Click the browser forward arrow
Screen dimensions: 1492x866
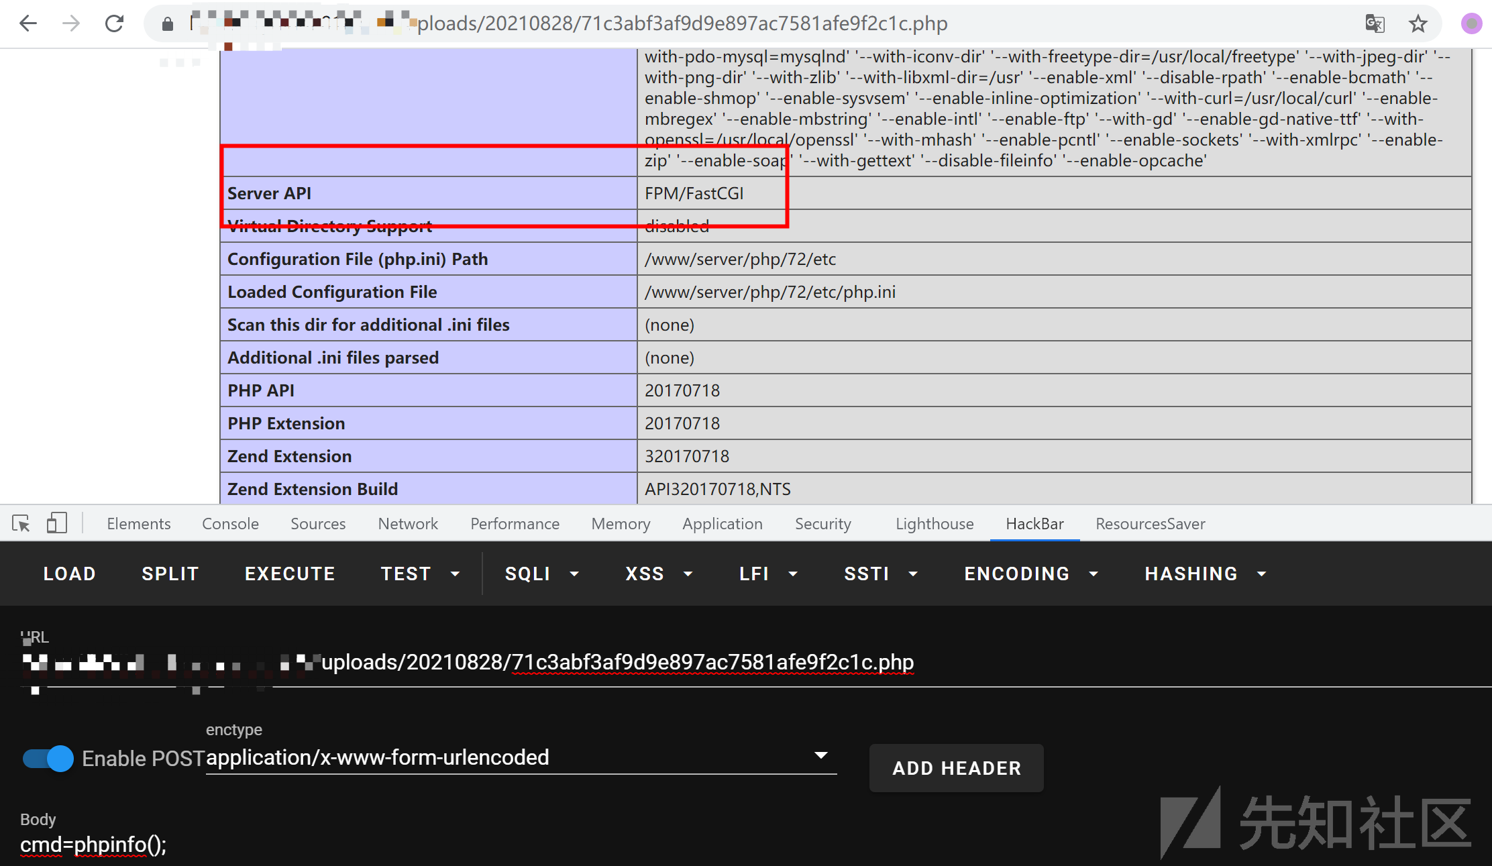[71, 24]
